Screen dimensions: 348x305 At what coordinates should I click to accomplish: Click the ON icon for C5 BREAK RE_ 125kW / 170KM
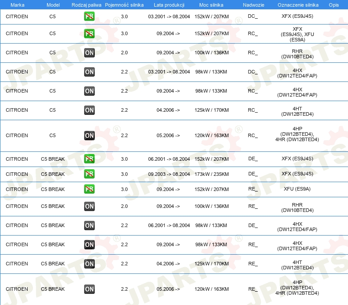(x=89, y=264)
